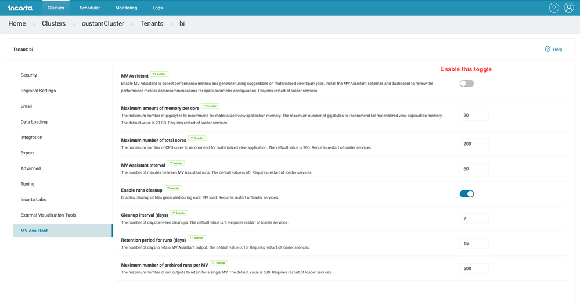Click the Incorta logo

[20, 8]
